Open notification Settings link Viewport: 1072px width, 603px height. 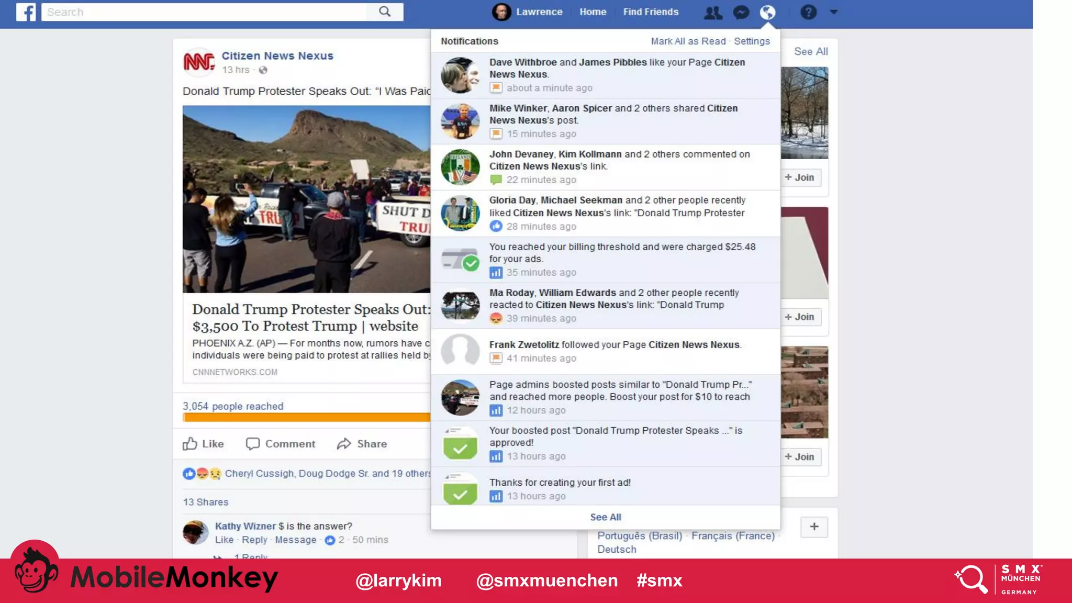[x=752, y=41]
